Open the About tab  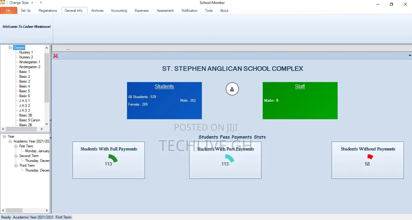pyautogui.click(x=224, y=11)
